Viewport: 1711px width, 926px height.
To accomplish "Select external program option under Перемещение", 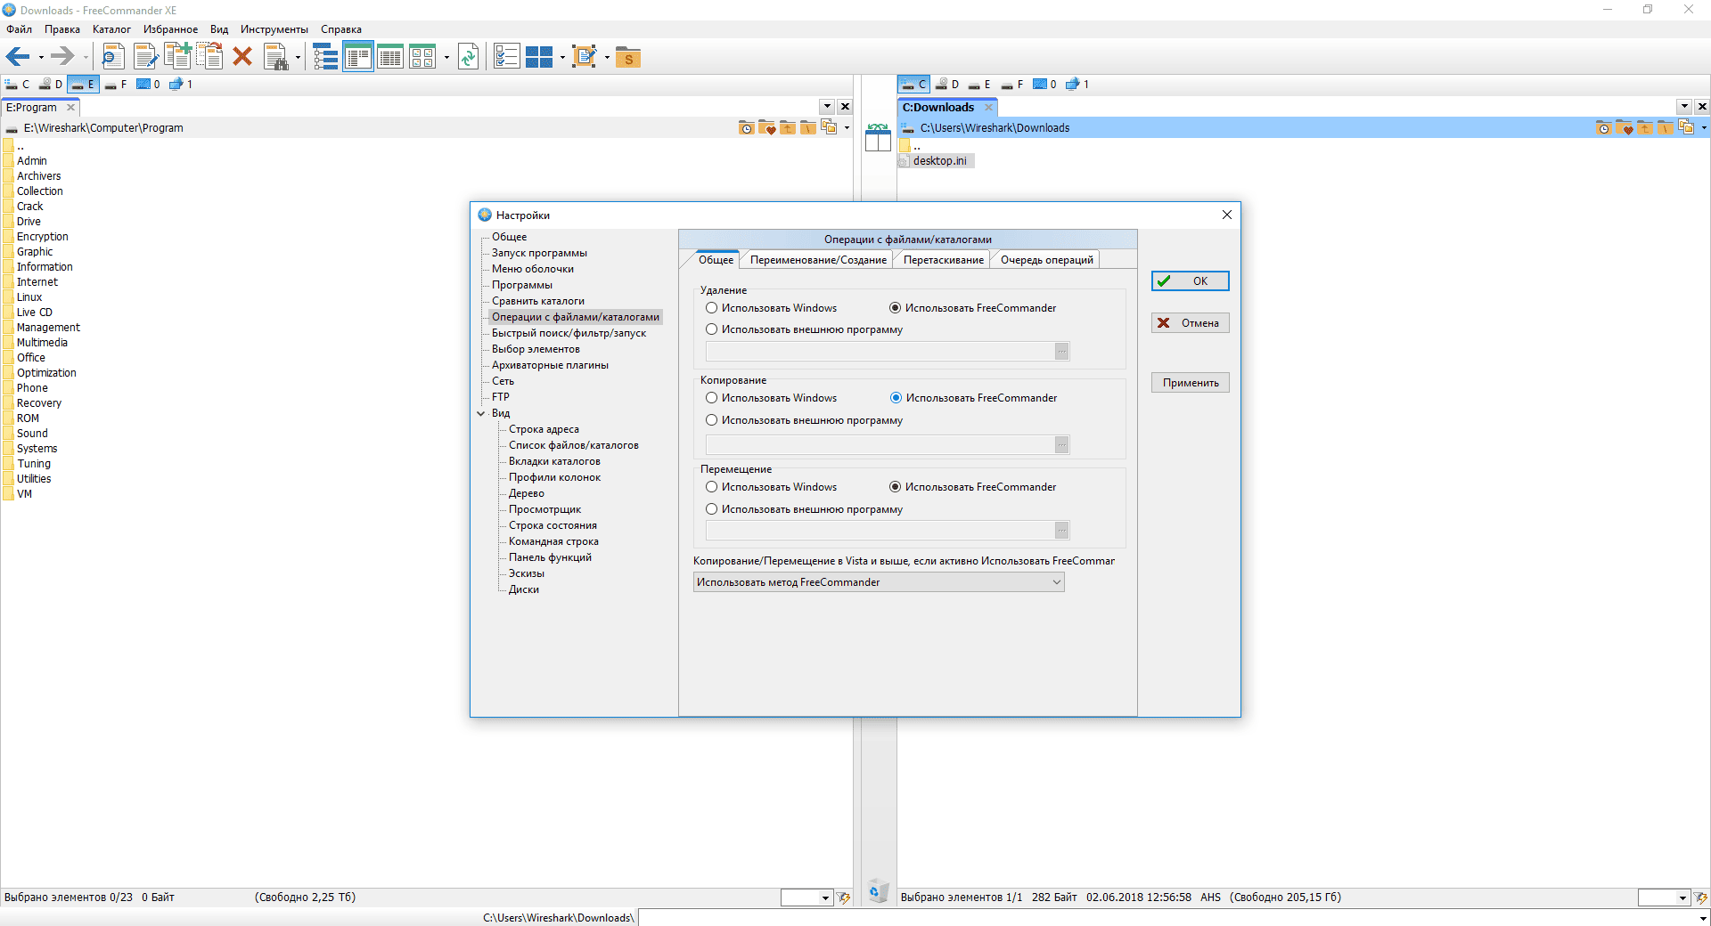I will 804,509.
